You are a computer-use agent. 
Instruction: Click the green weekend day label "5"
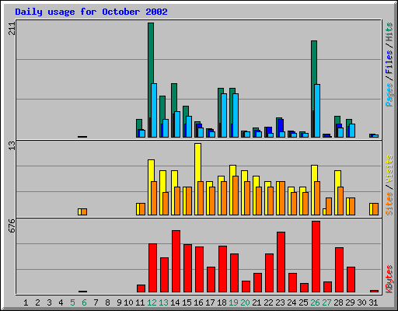[72, 302]
